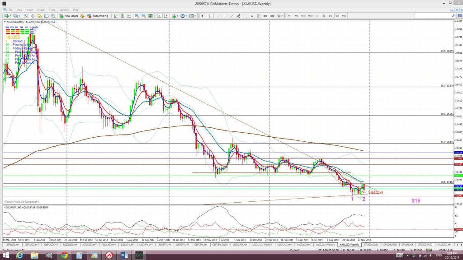This screenshot has width=463, height=260.
Task: Open the tile windows layout icon
Action: [151, 16]
